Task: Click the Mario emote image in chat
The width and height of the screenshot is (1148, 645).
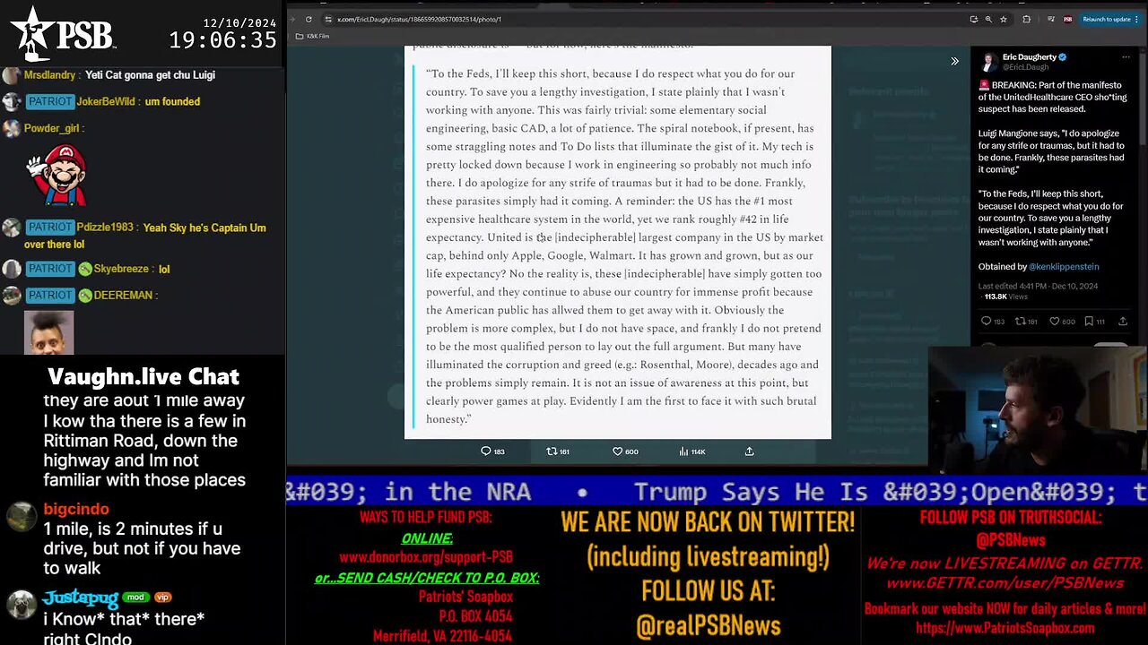Action: pos(57,175)
